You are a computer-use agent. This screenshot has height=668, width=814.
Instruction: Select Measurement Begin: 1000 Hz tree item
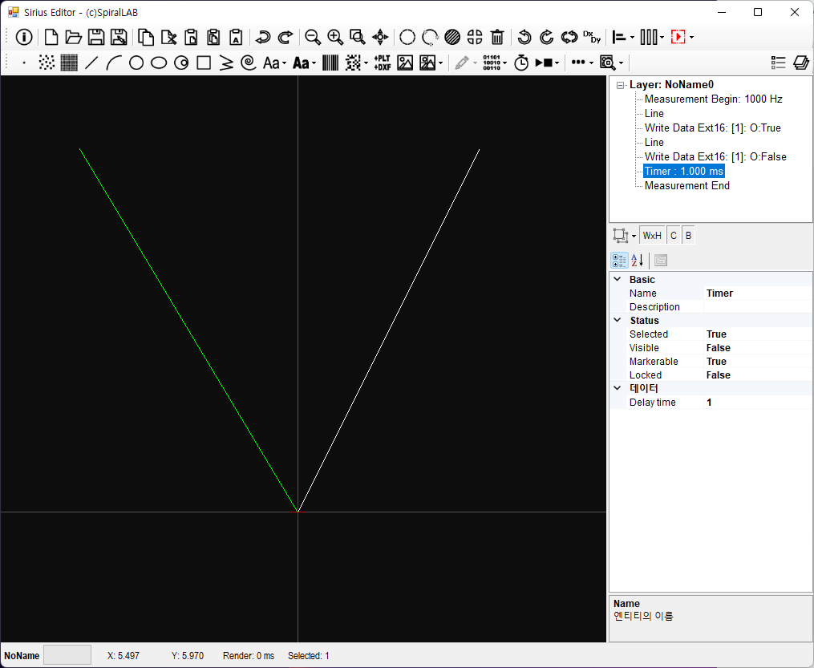(713, 99)
